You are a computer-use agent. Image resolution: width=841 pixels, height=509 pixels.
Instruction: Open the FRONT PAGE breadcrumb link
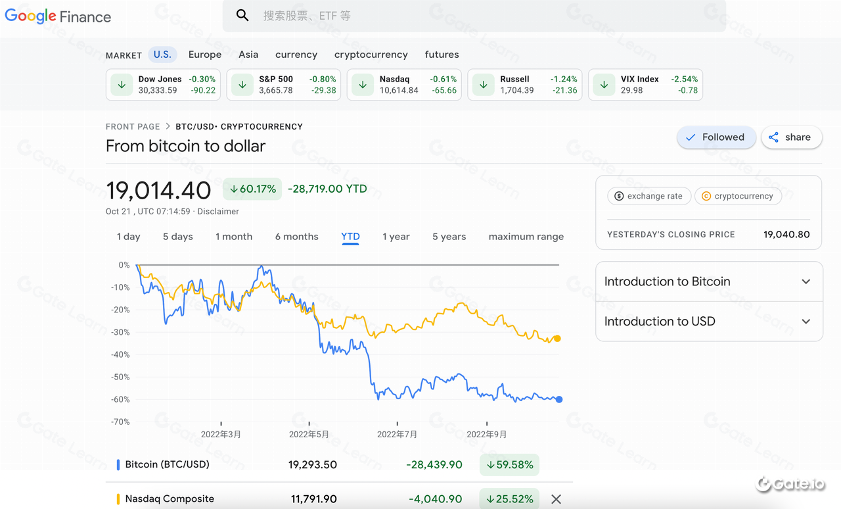[x=133, y=126]
